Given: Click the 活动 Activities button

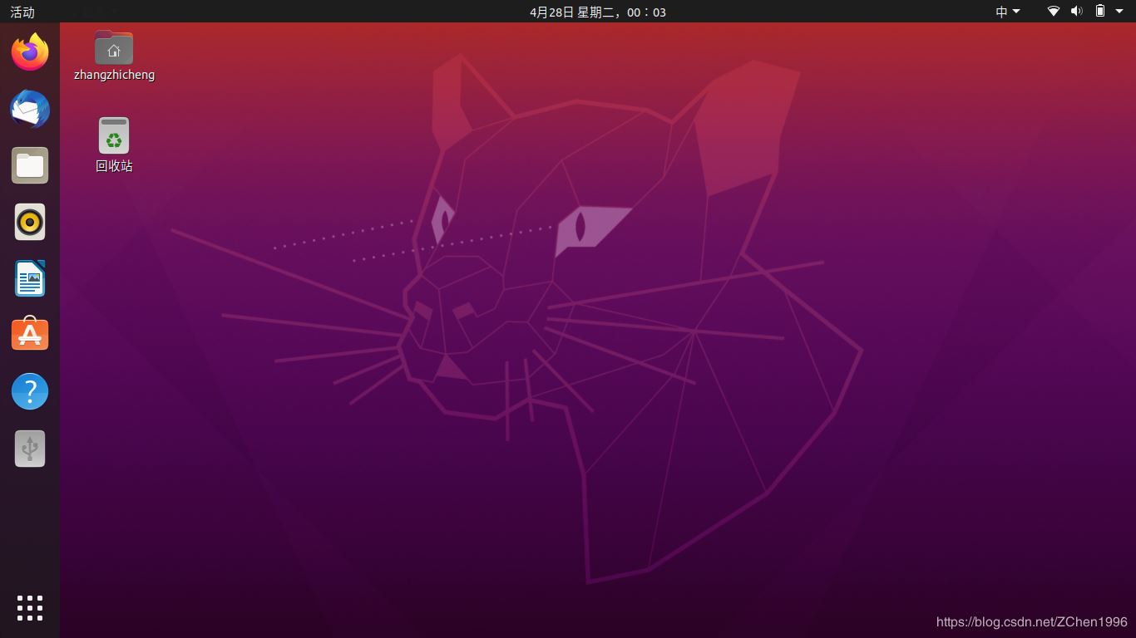Looking at the screenshot, I should tap(22, 12).
